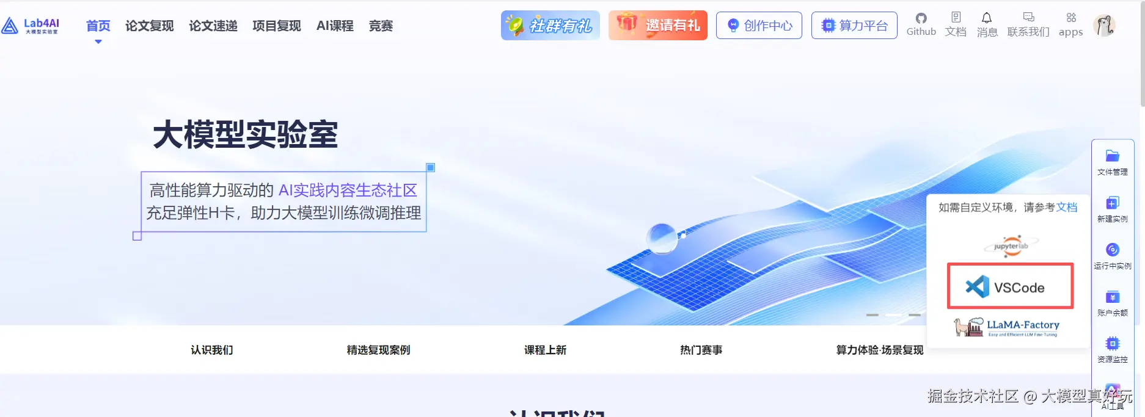Select 项目复现 in the navigation
The image size is (1145, 417).
point(277,26)
